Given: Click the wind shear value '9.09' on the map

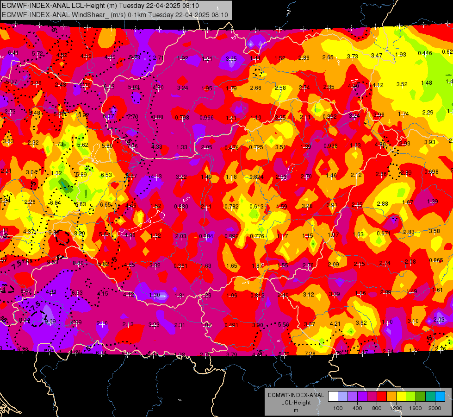Looking at the screenshot, I should pos(50,322).
